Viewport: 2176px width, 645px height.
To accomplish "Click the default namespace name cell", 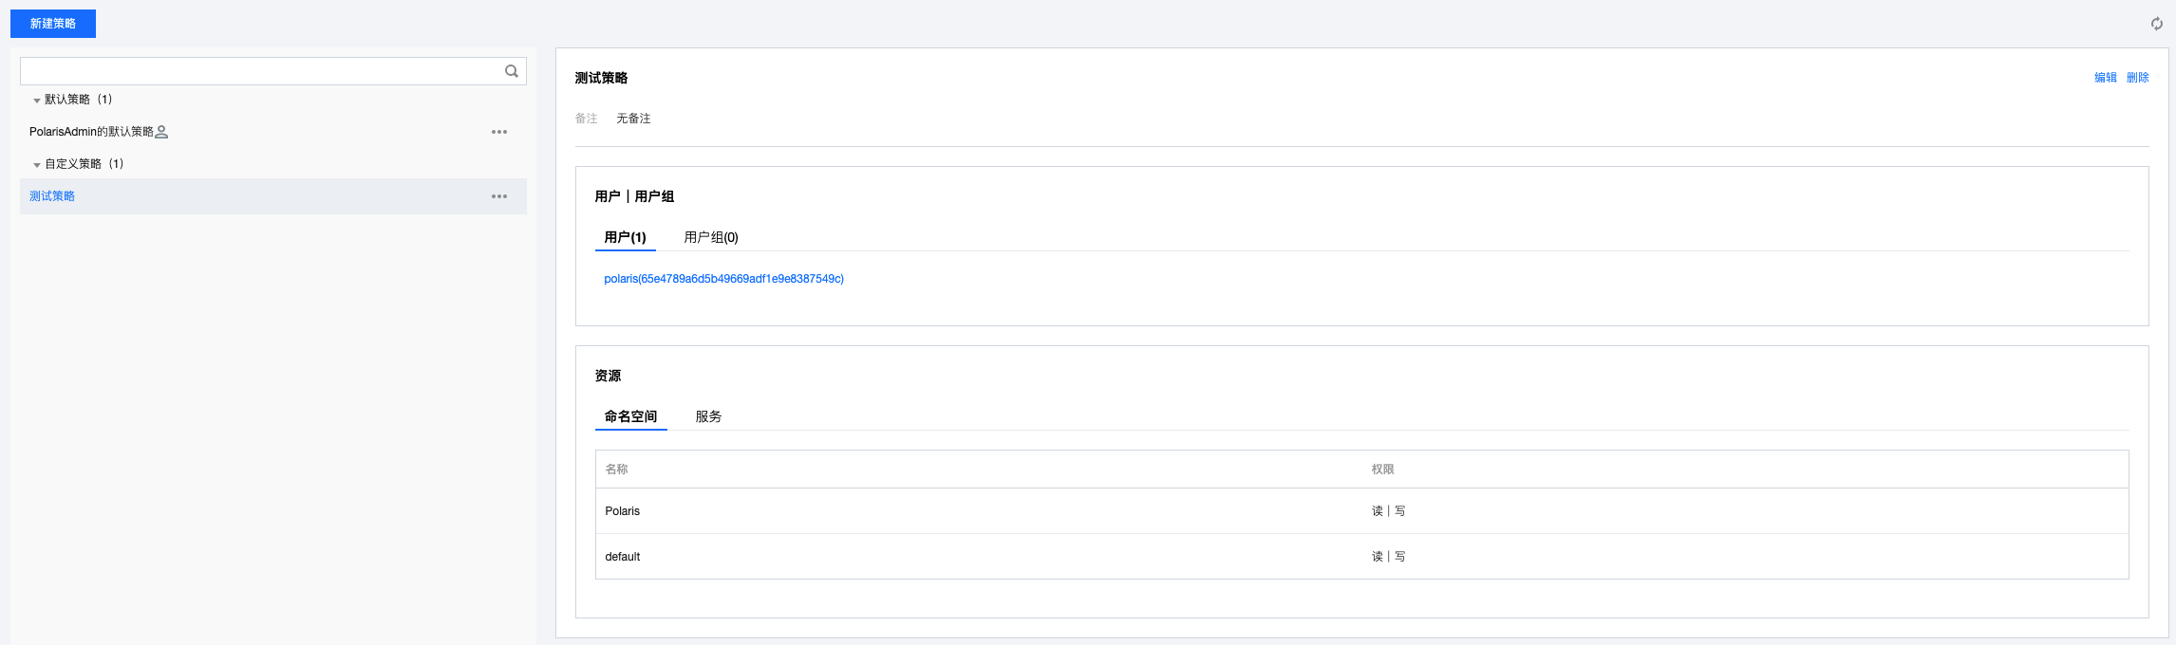I will tap(623, 557).
